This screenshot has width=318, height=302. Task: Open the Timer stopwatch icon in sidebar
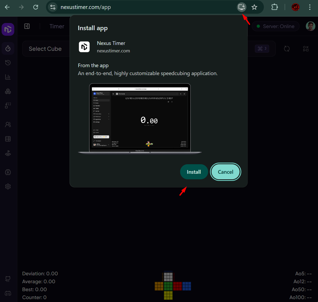[8, 48]
